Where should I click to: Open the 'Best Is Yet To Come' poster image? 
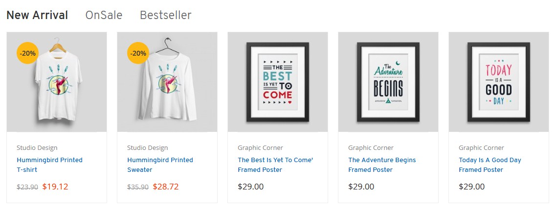278,82
